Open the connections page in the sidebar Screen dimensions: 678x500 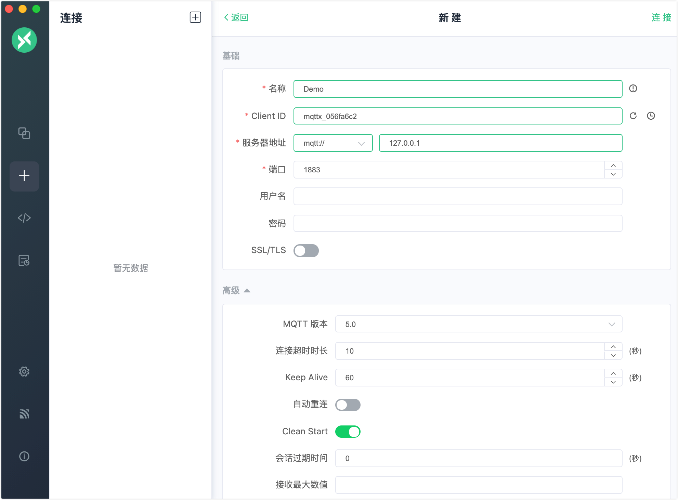pos(24,133)
